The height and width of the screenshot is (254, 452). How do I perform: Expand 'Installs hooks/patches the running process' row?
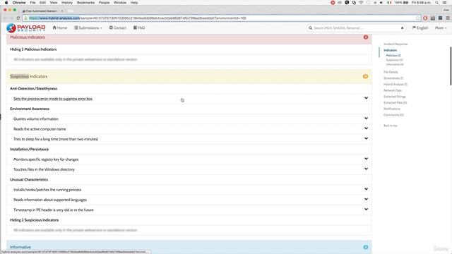[366, 189]
